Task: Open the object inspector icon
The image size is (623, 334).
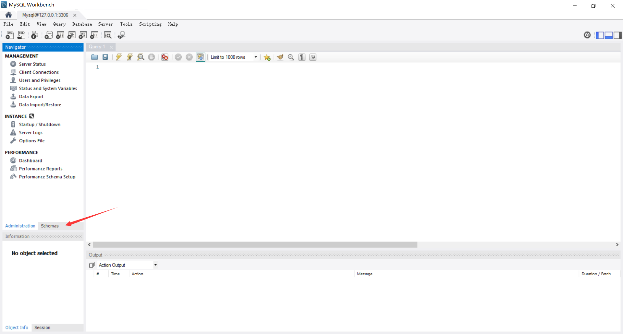Action: click(x=35, y=35)
